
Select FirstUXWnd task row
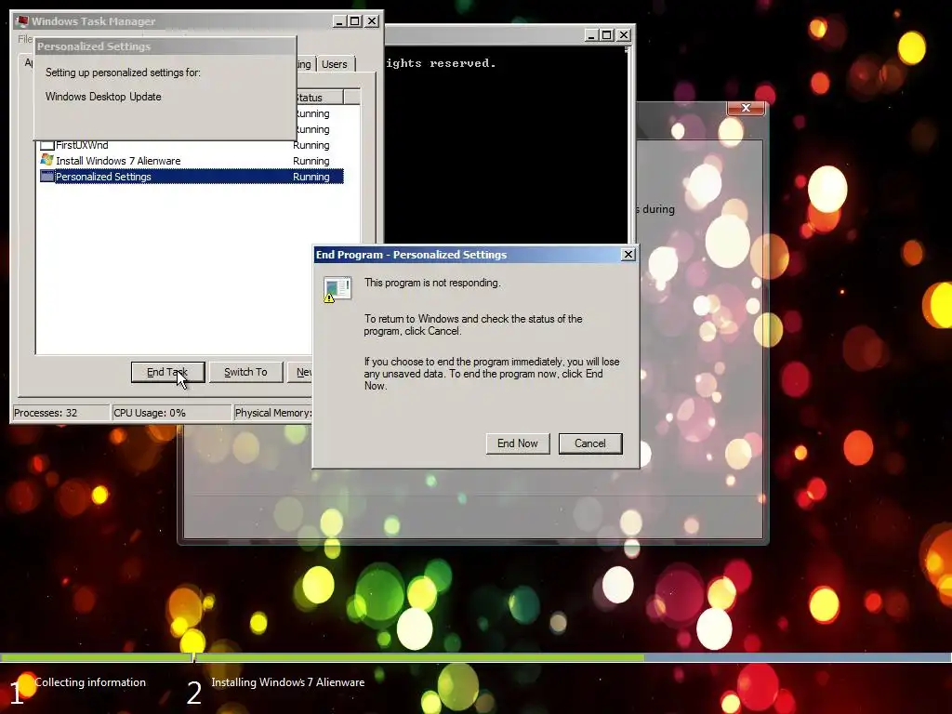[192, 145]
